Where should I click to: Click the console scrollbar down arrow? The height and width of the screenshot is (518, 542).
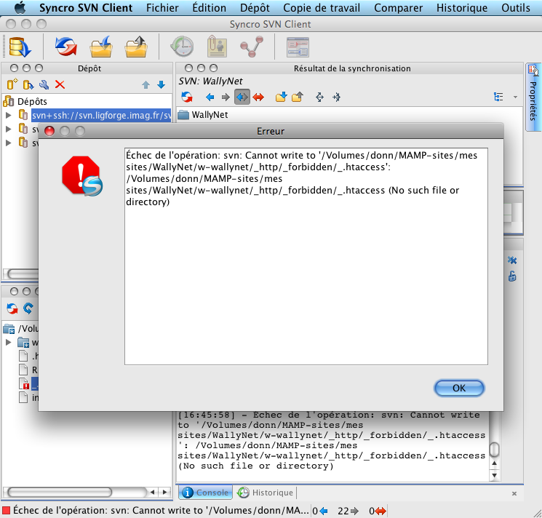point(494,475)
